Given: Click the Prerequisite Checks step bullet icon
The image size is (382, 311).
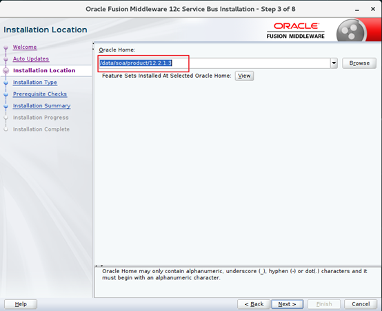Looking at the screenshot, I should tap(6, 94).
